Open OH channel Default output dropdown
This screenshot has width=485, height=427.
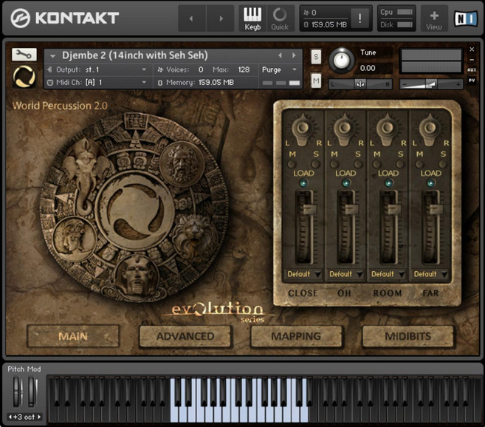click(x=345, y=274)
